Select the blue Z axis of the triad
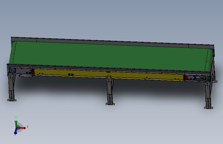This screenshot has height=144, width=223. [x=15, y=131]
